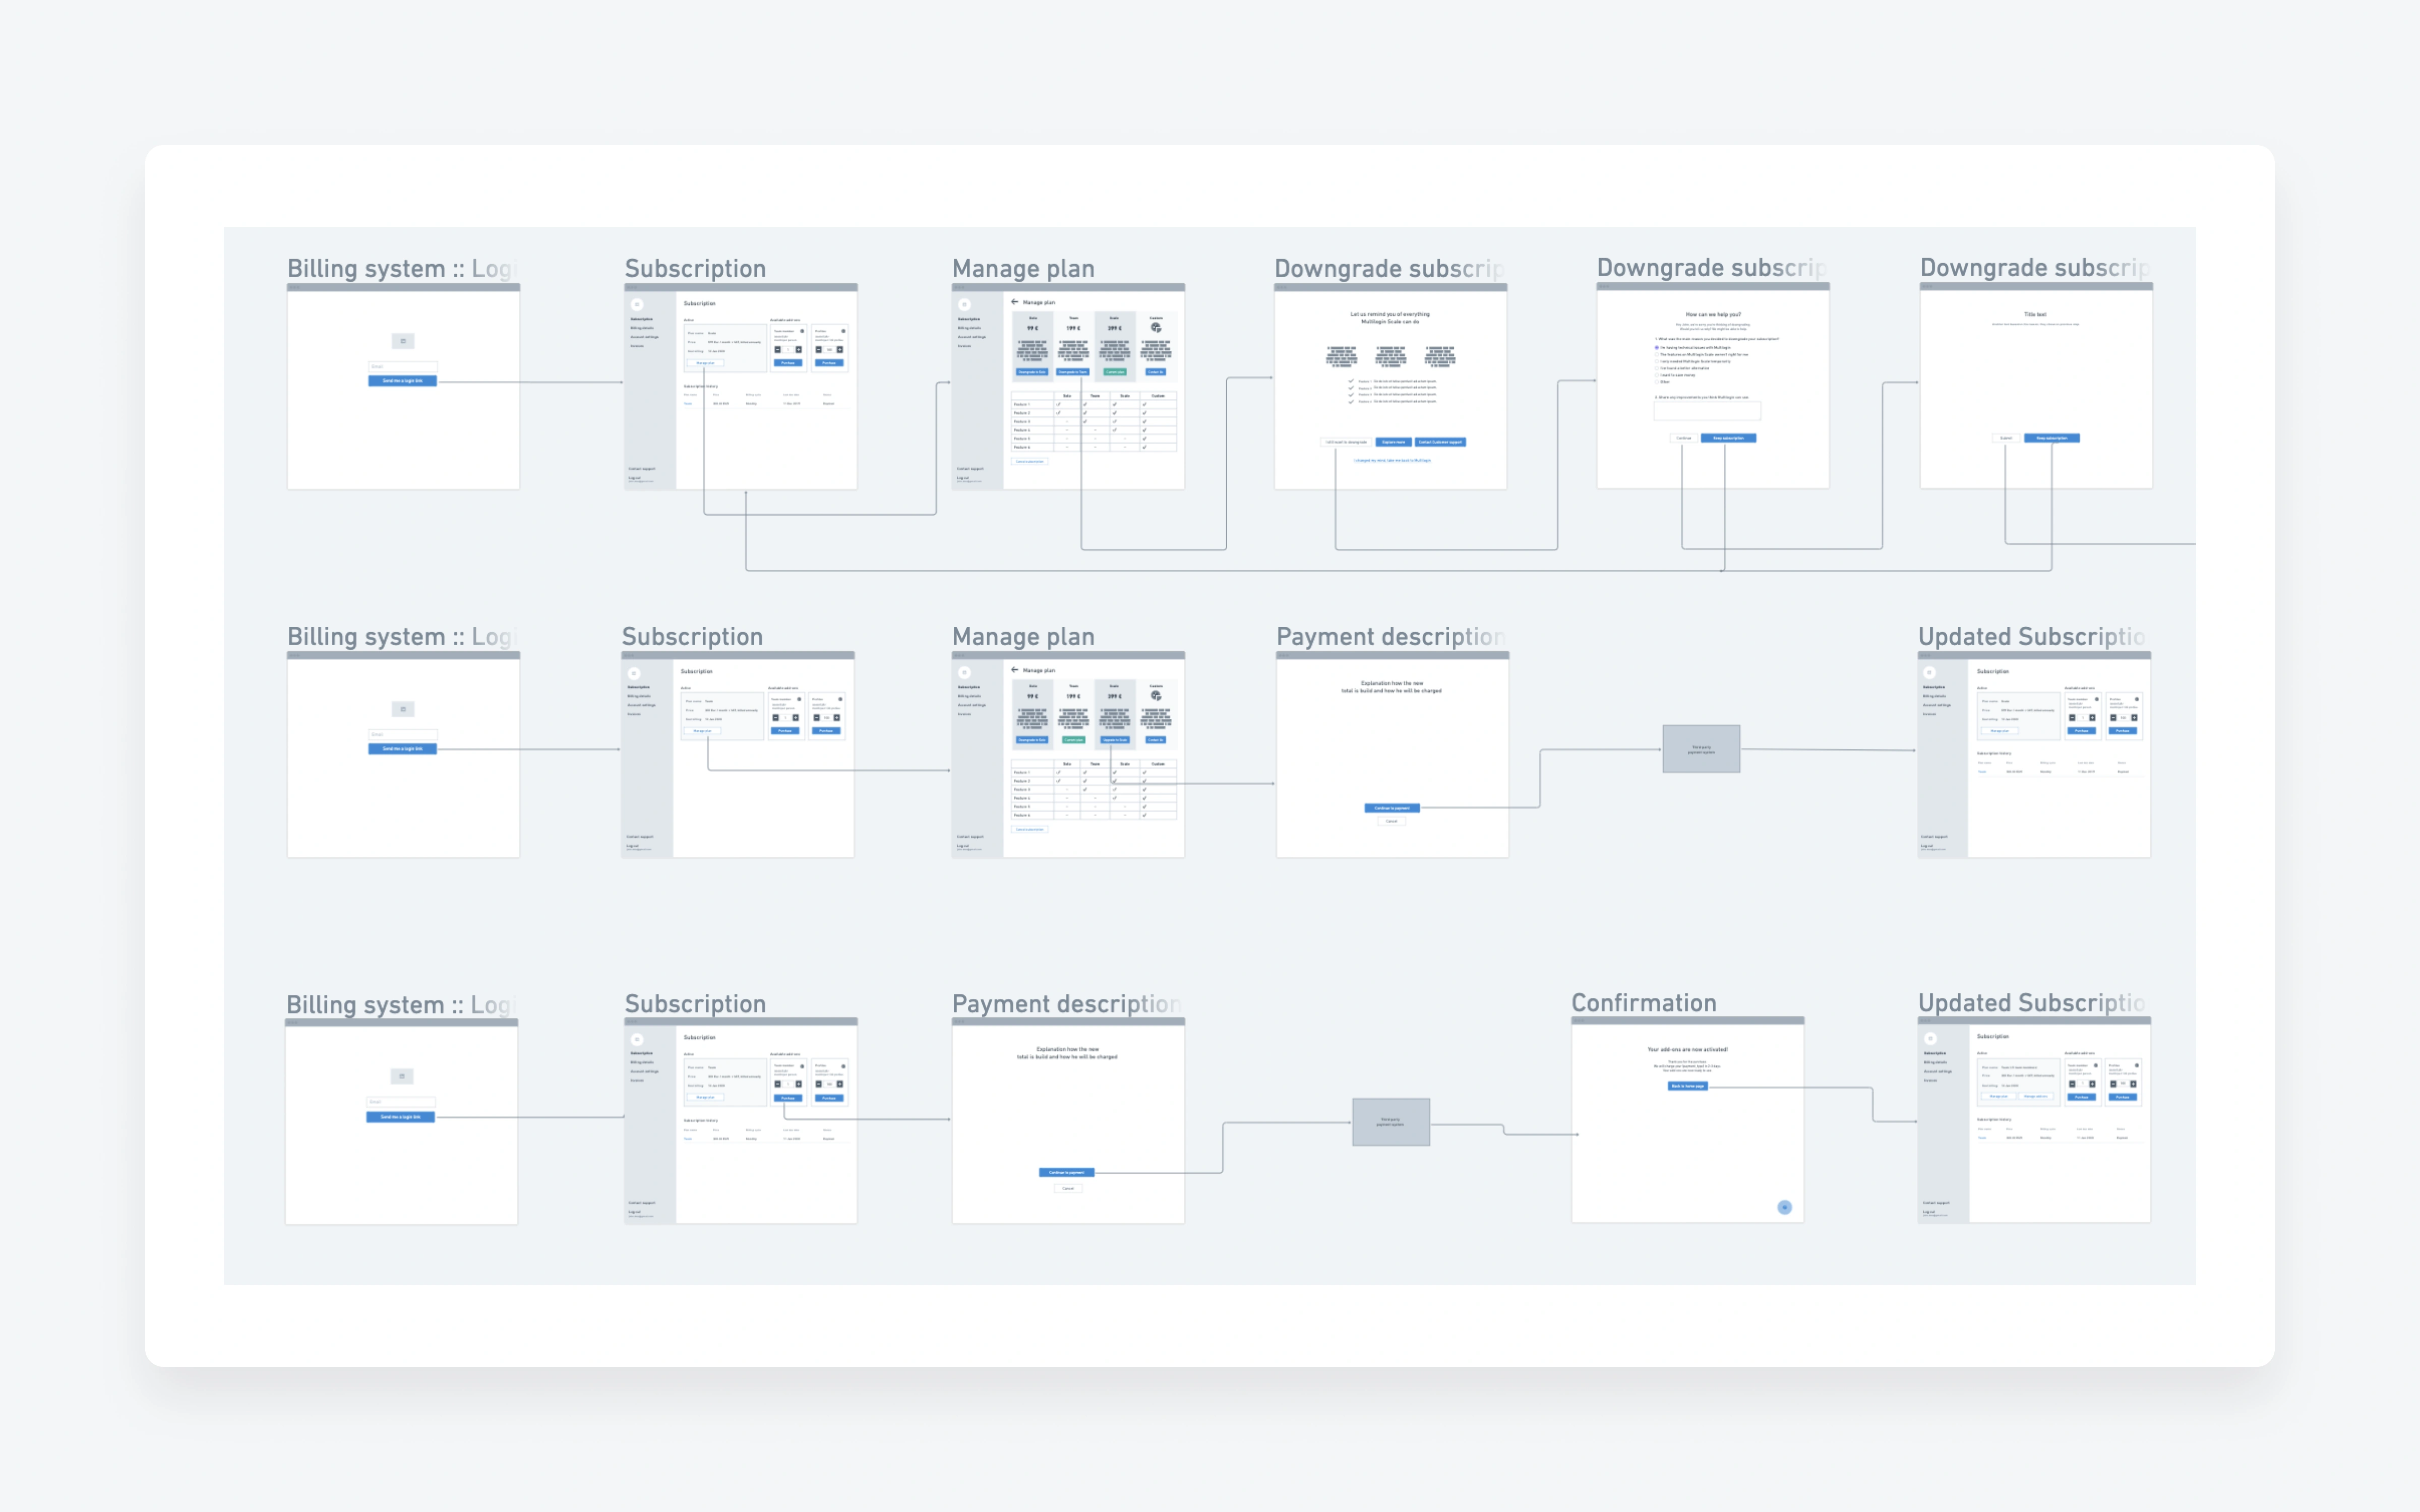Click 'I still want to downgrade' button
This screenshot has width=2420, height=1512.
pos(1346,442)
